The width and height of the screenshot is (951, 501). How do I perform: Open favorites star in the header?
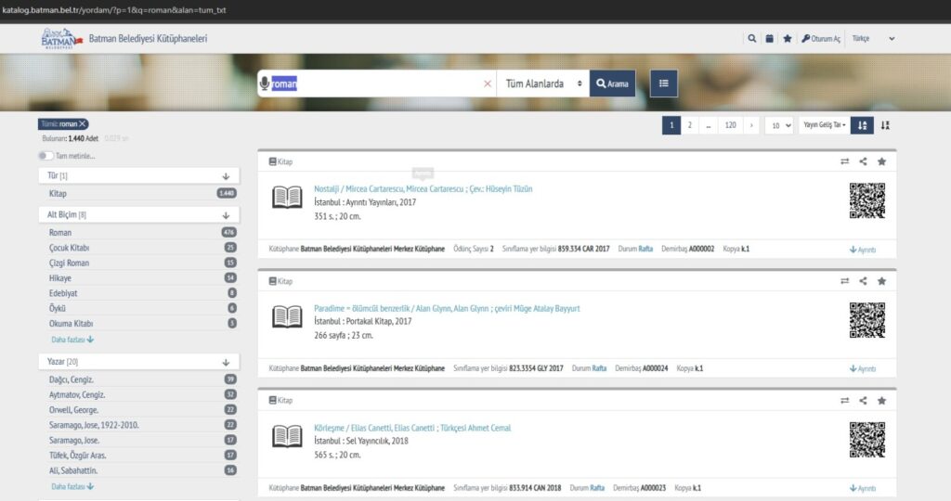click(x=788, y=38)
